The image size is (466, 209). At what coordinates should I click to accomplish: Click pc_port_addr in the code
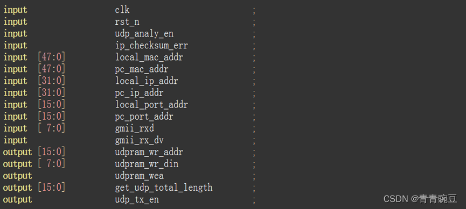point(144,117)
